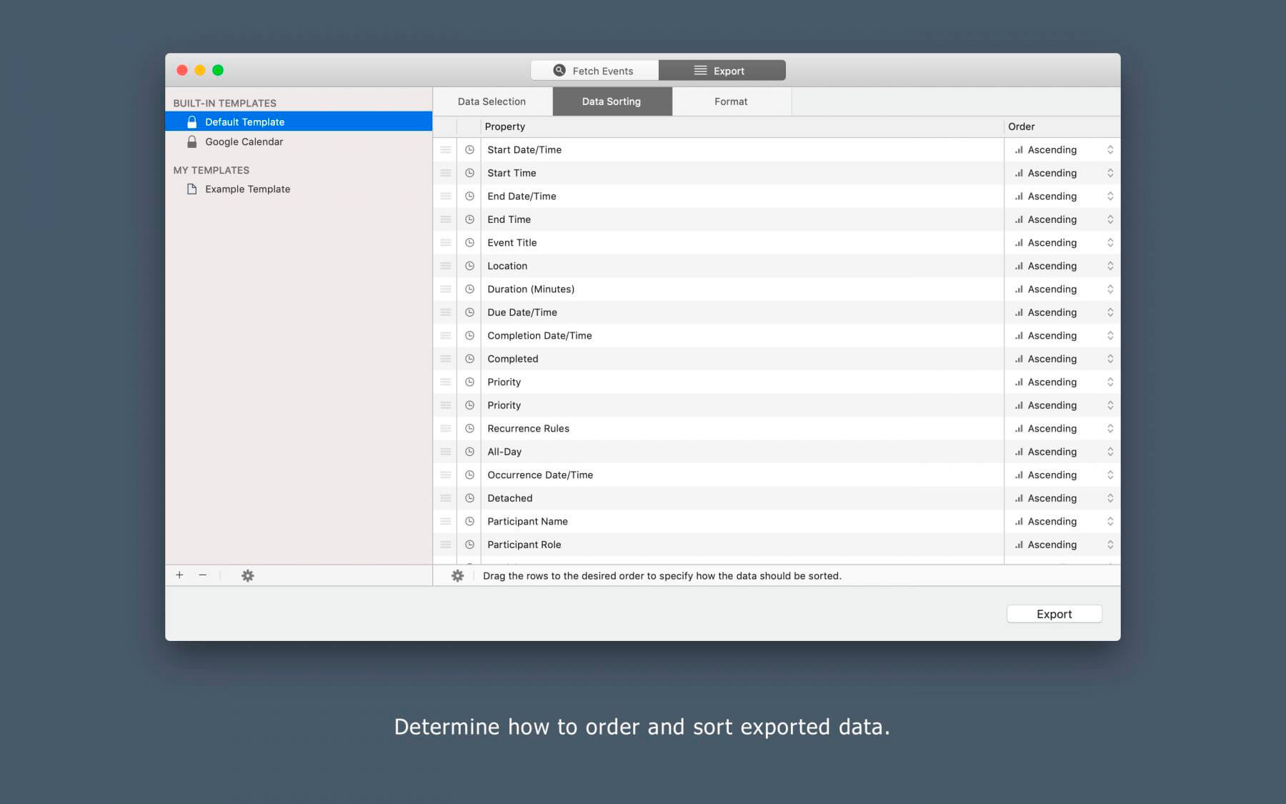The width and height of the screenshot is (1286, 804).
Task: Open the Order dropdown for Start Time
Action: click(x=1063, y=173)
